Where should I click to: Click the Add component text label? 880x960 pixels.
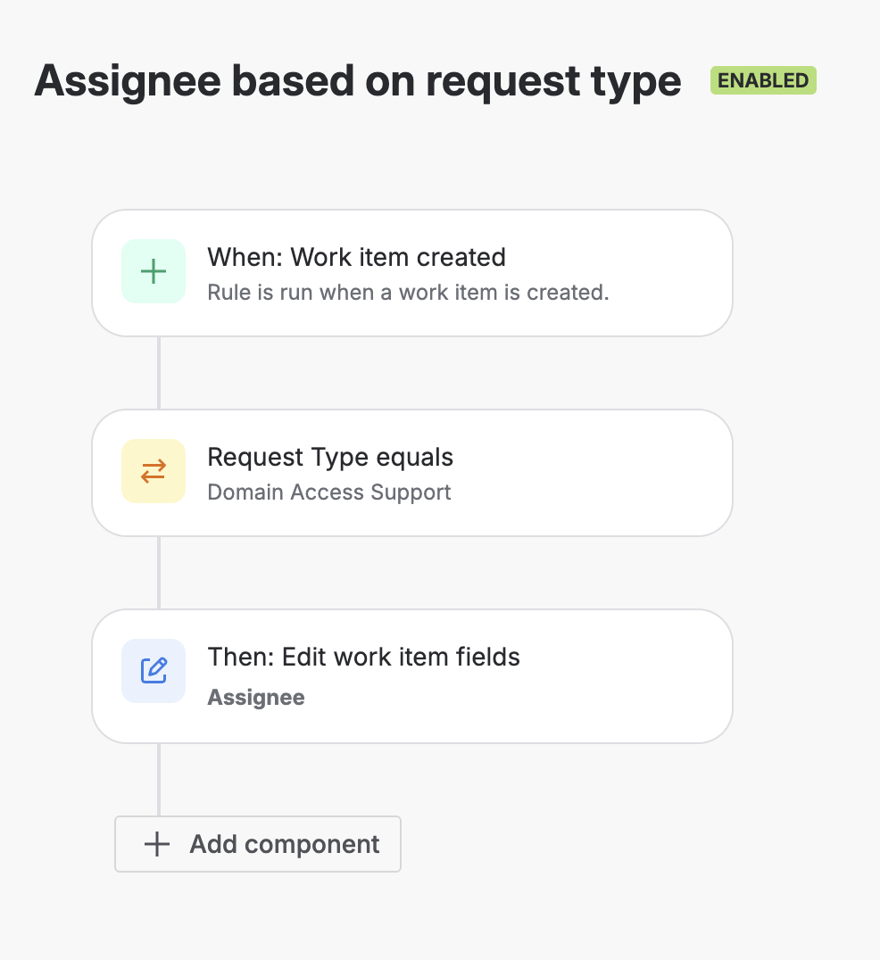coord(285,844)
